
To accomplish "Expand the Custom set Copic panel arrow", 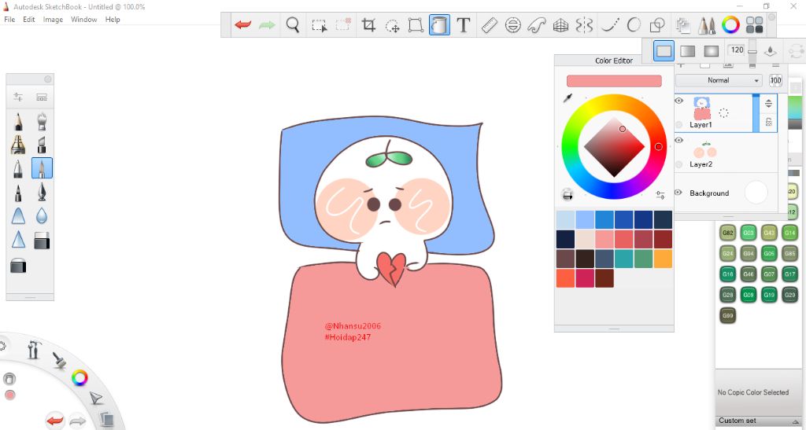I will tap(796, 421).
